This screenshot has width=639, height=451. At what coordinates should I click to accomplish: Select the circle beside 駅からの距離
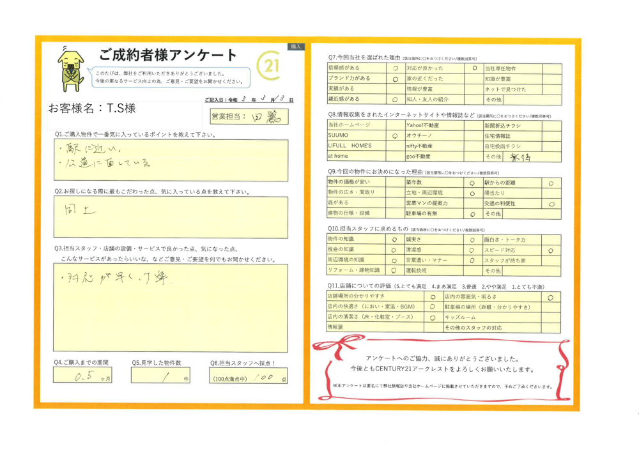pos(551,183)
